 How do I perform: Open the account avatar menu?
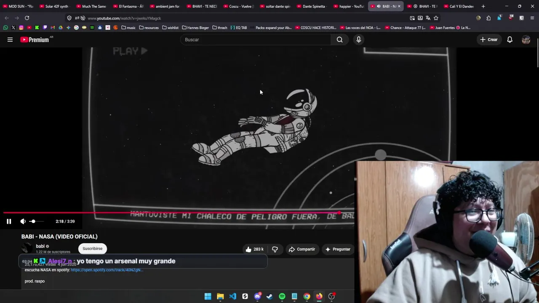coord(526,40)
